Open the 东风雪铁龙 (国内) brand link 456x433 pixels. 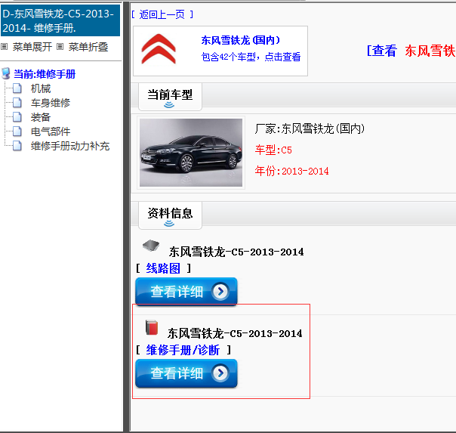[x=241, y=40]
